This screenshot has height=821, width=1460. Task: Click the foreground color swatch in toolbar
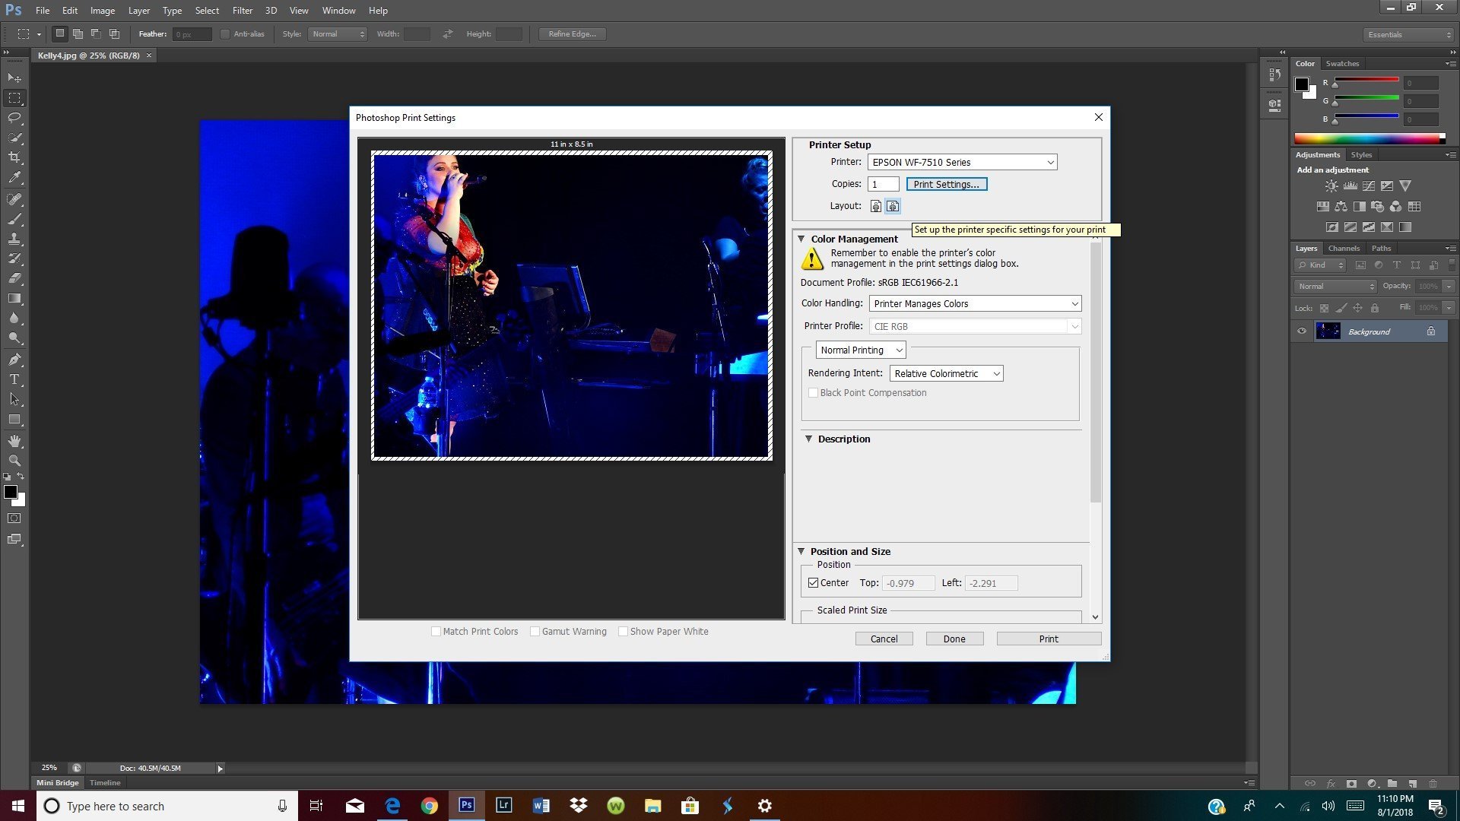(11, 492)
